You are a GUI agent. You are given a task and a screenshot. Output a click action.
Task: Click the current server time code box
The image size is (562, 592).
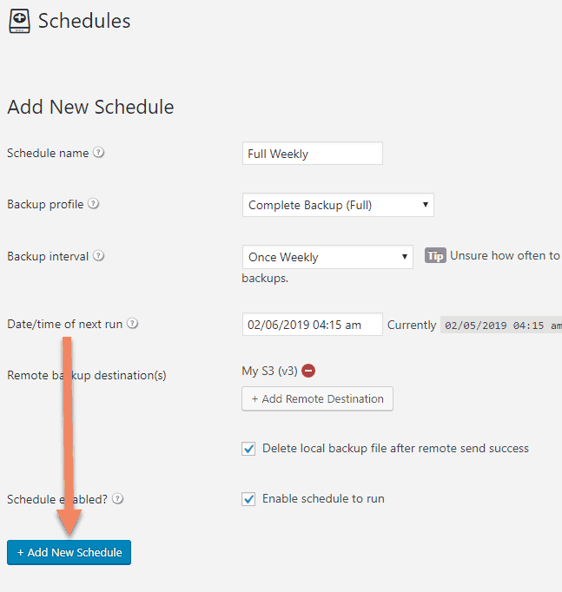coord(501,325)
